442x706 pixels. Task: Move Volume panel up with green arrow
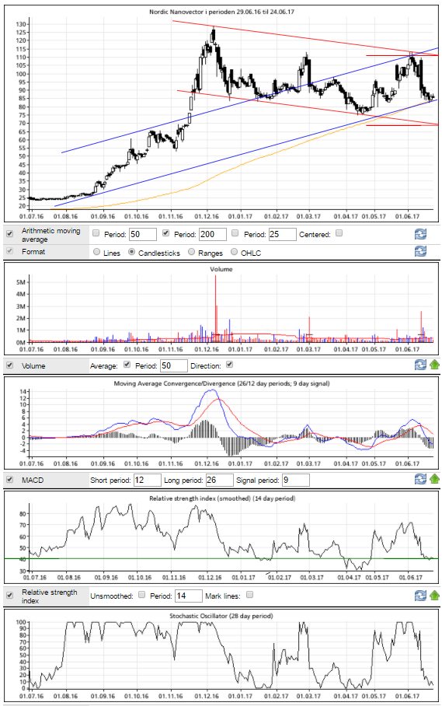[434, 365]
